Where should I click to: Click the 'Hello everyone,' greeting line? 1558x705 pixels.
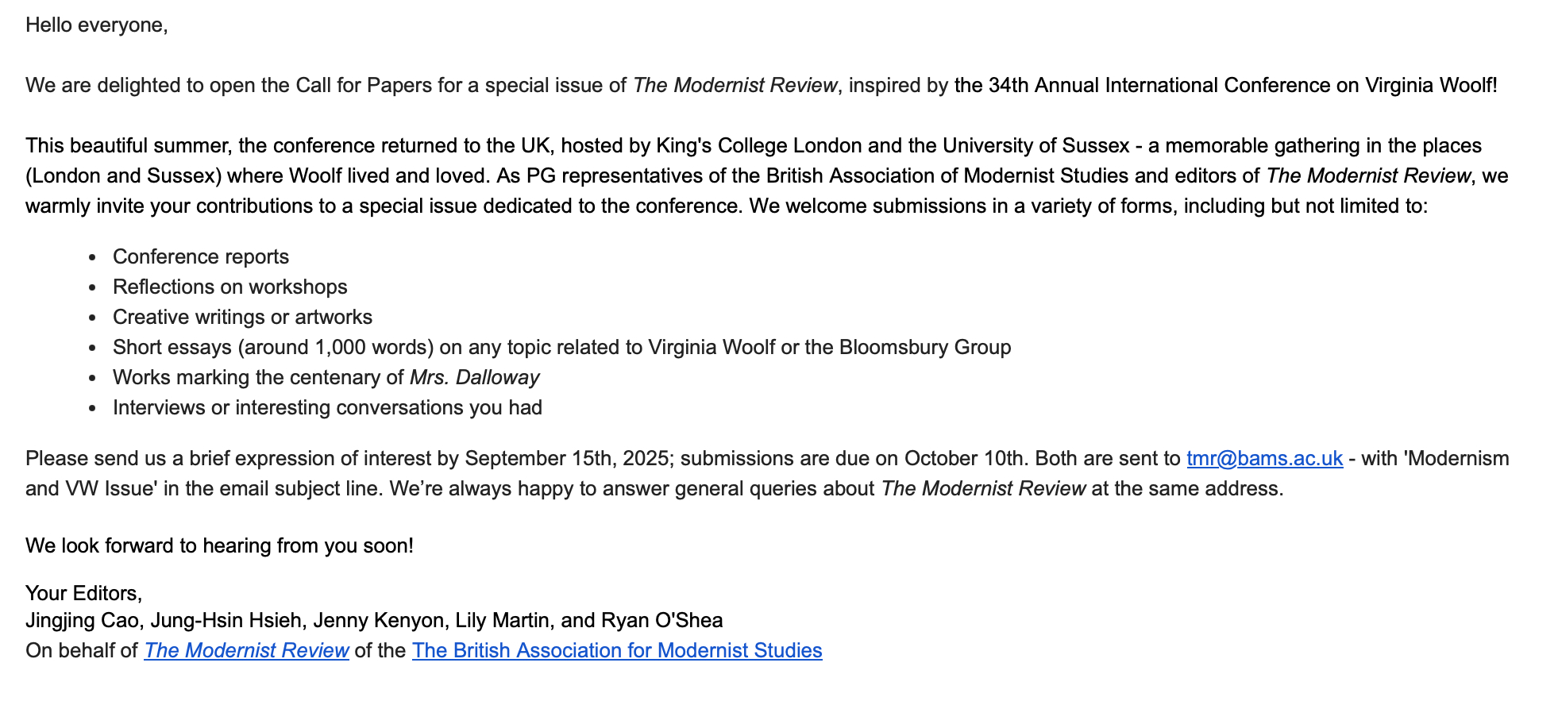(x=96, y=25)
